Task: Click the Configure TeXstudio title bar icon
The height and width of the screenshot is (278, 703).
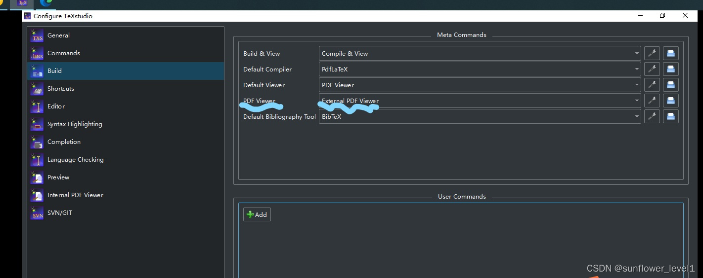Action: tap(28, 16)
